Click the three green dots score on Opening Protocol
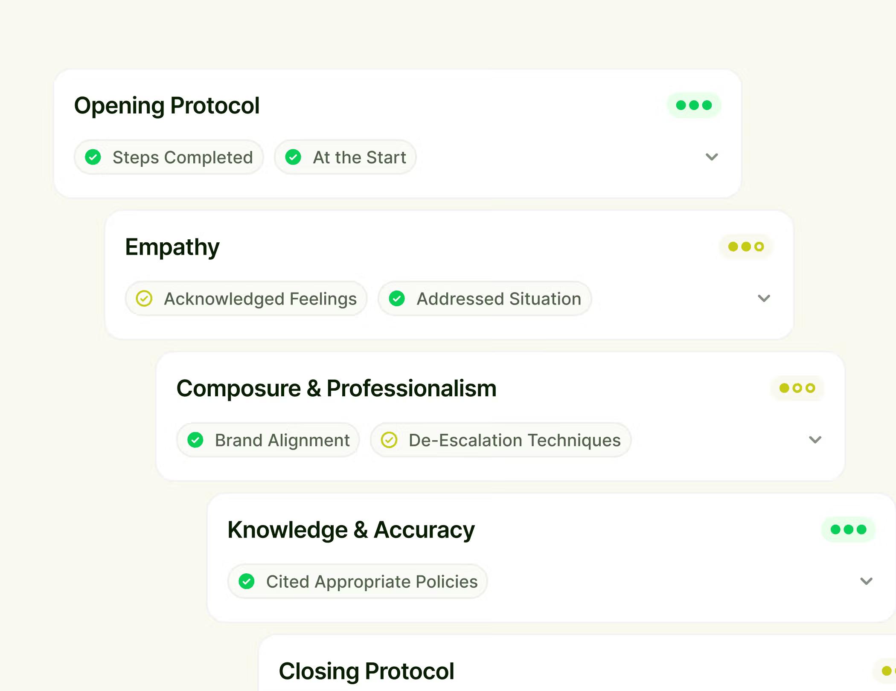Viewport: 896px width, 691px height. (694, 105)
